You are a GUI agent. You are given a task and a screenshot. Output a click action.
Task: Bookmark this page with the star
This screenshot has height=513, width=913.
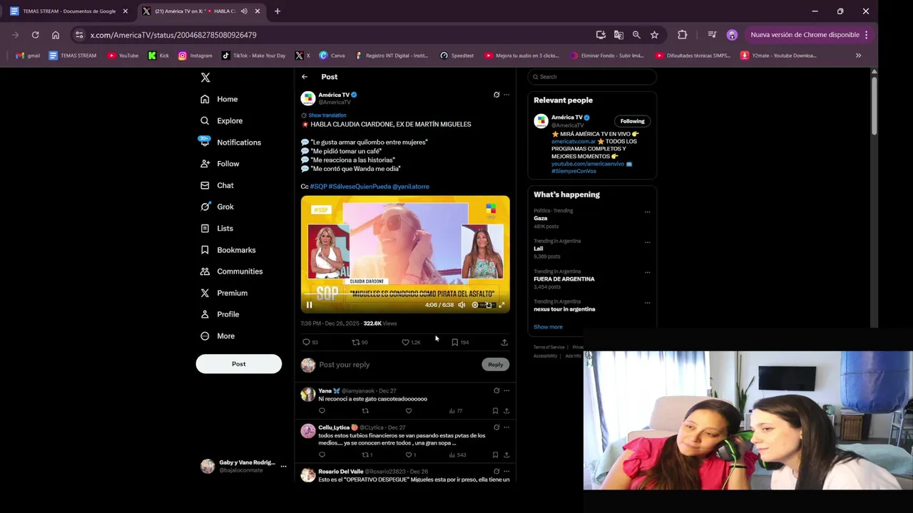pyautogui.click(x=654, y=35)
